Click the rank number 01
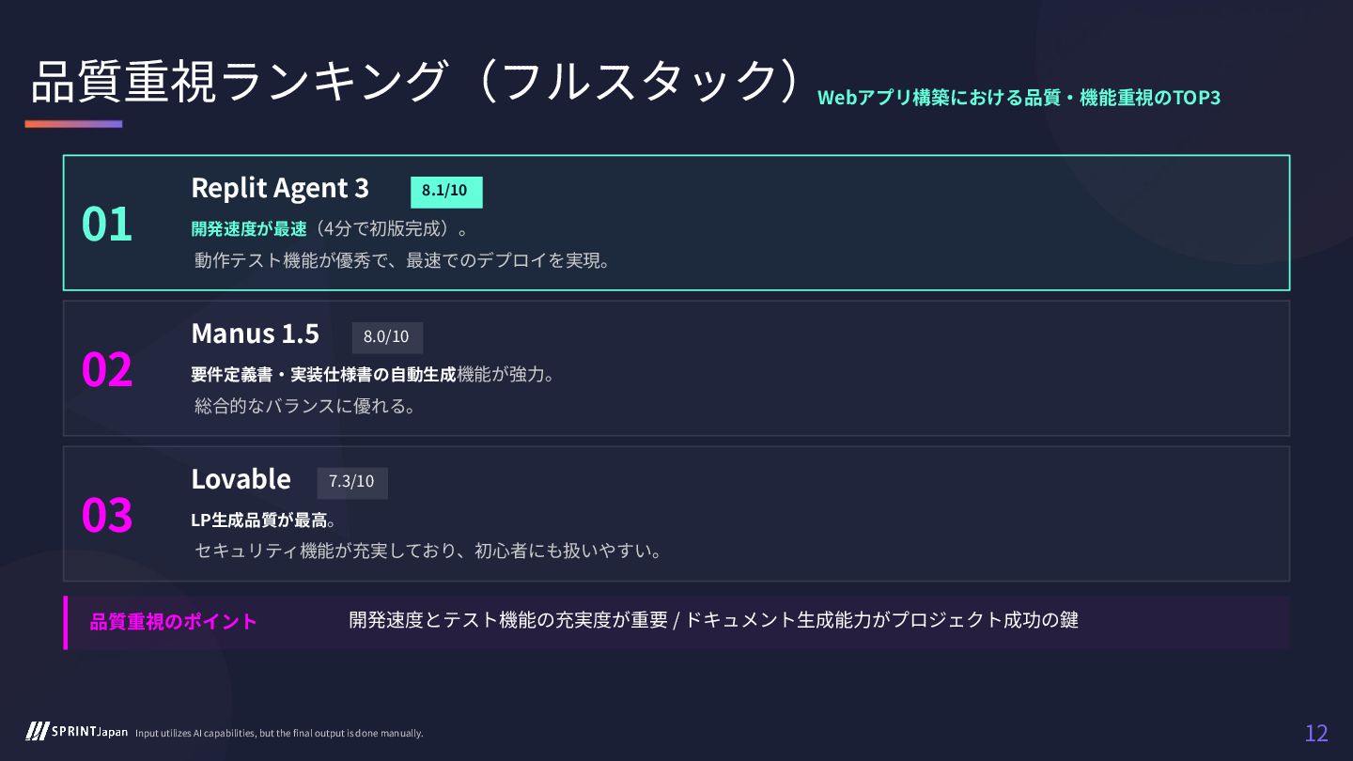This screenshot has height=761, width=1353. coord(107,224)
